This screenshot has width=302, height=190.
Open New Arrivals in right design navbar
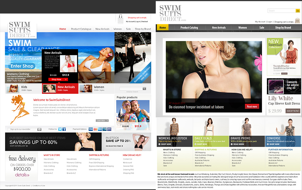[219, 28]
